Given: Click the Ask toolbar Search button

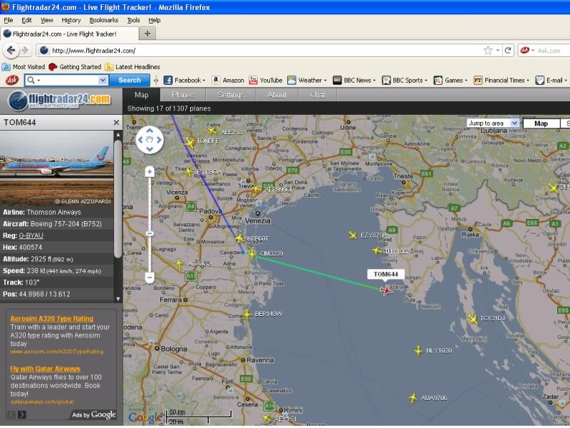Looking at the screenshot, I should click(130, 80).
